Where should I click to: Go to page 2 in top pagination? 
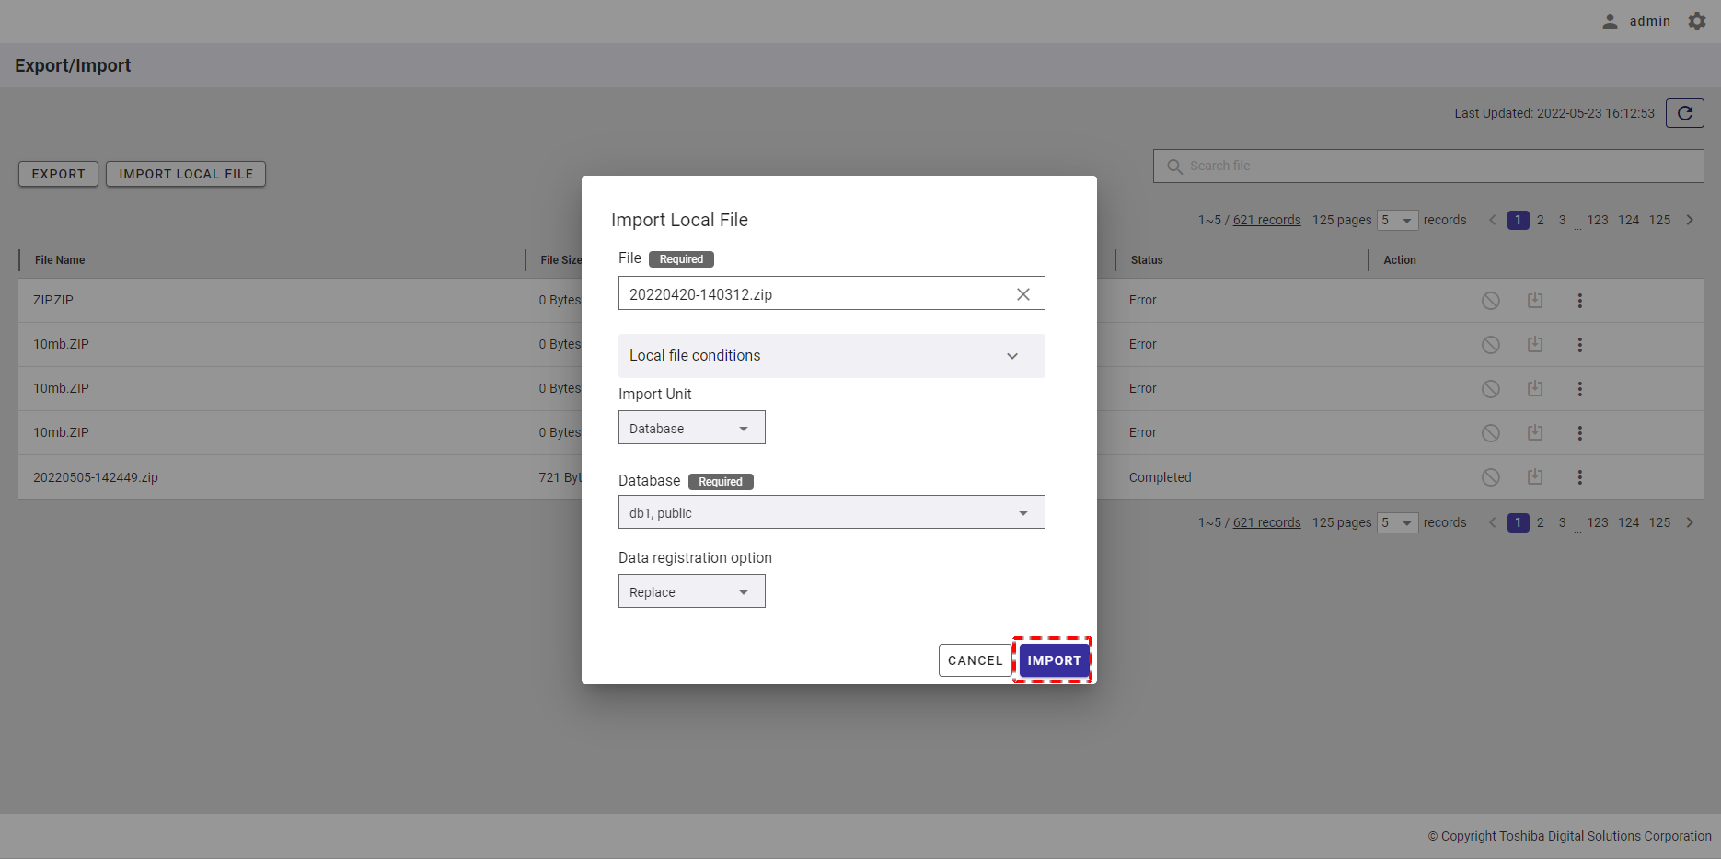click(x=1540, y=220)
